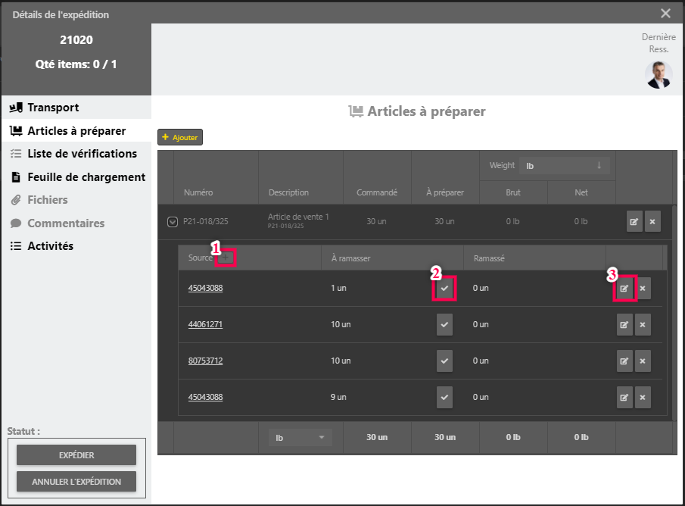Open source link 44061271
The image size is (685, 506).
coord(205,324)
